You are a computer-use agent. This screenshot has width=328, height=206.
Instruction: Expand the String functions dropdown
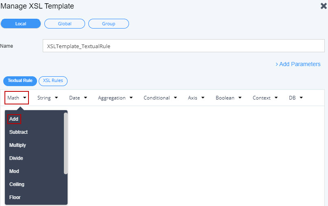point(48,98)
